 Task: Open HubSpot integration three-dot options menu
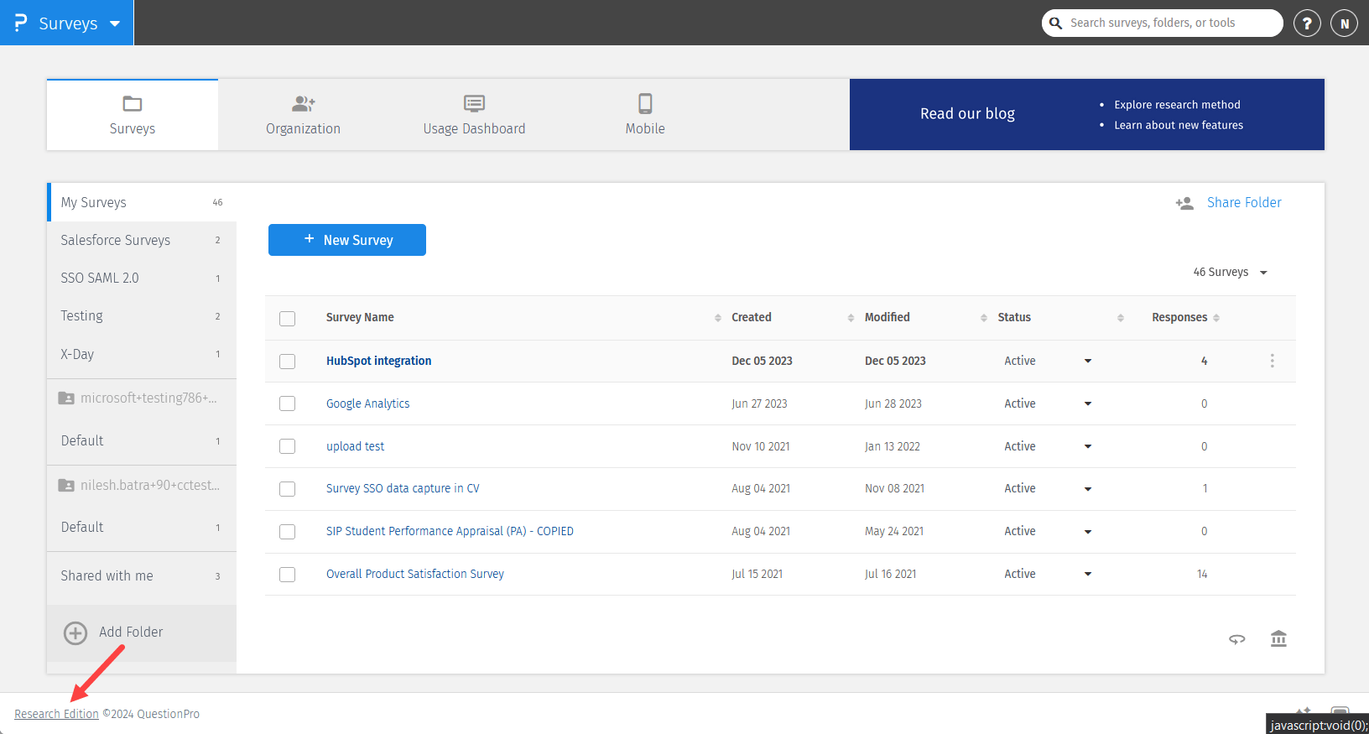1272,361
